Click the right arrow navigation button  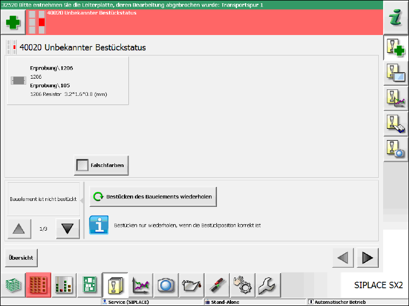pyautogui.click(x=367, y=258)
